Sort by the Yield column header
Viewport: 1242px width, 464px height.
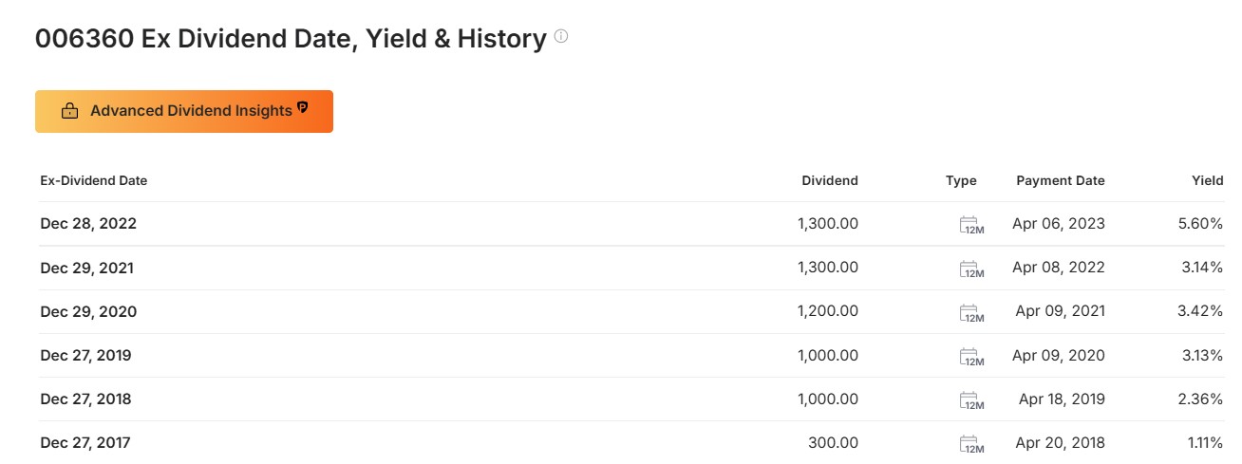(1208, 180)
